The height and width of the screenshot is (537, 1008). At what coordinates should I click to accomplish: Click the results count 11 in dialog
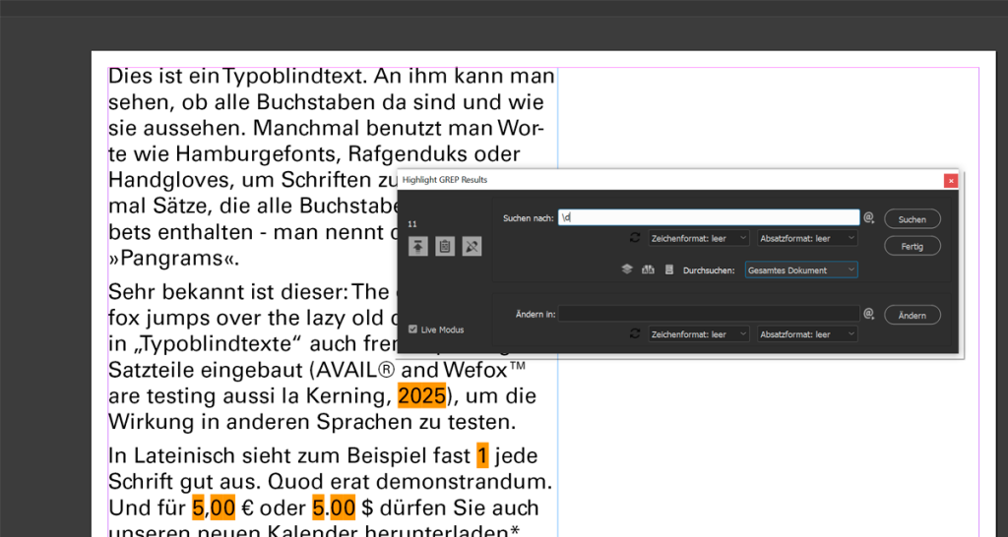[x=412, y=224]
